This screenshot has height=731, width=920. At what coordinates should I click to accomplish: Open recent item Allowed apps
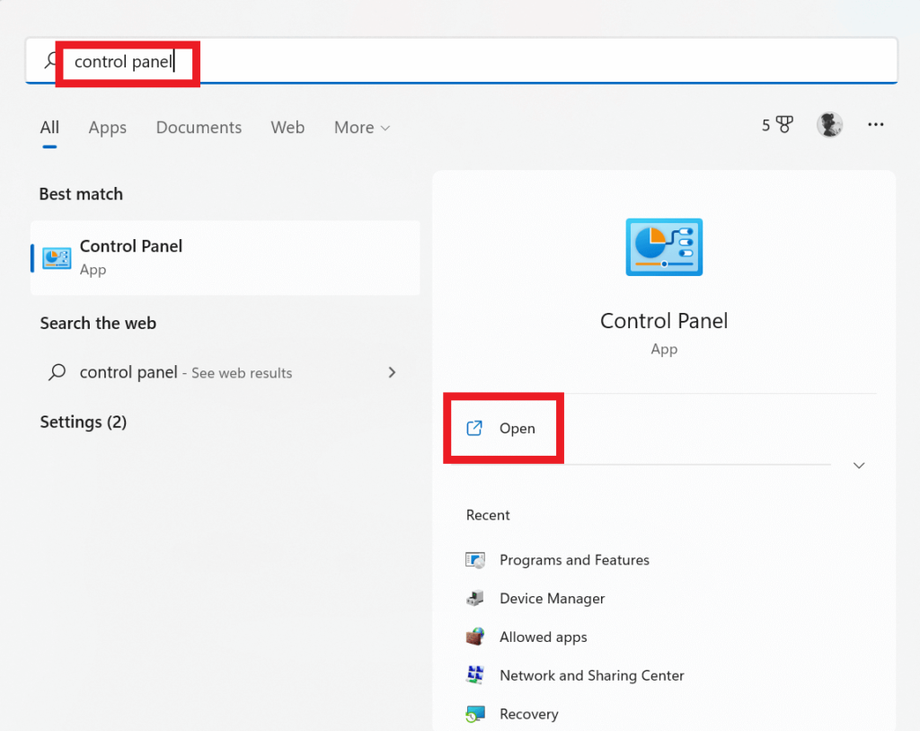(x=544, y=637)
